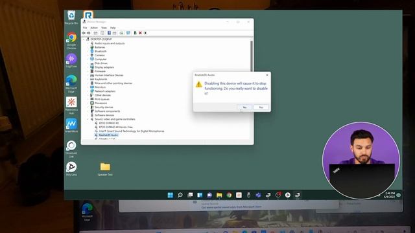Open Task View from the taskbar
Screen dimensions: 415x233
190,195
